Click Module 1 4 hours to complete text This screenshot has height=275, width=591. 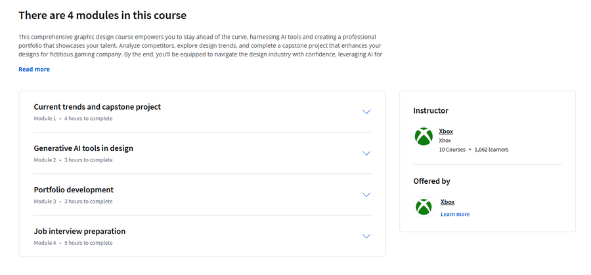point(73,119)
